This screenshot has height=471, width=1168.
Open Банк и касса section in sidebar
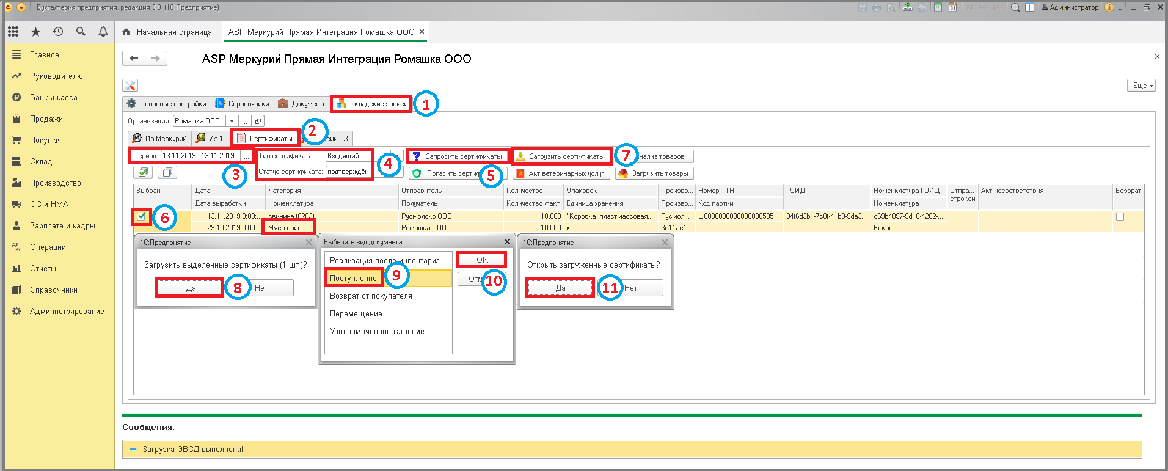(54, 97)
